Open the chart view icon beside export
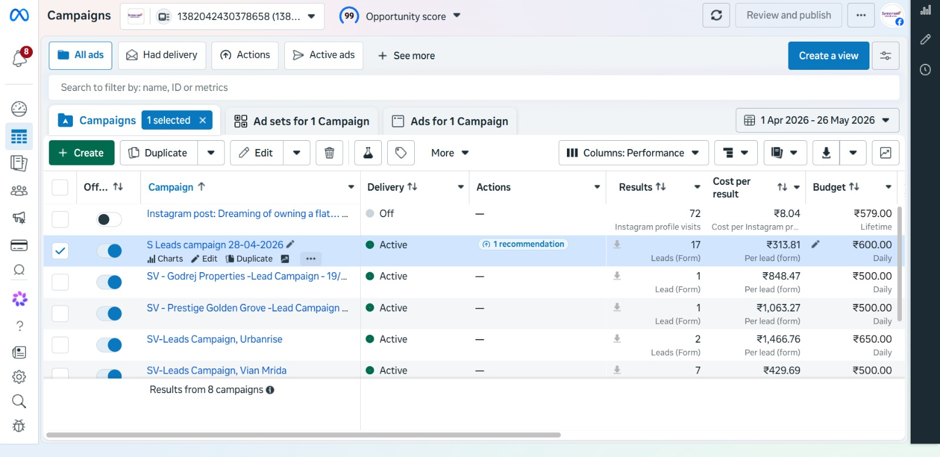This screenshot has width=940, height=457. click(885, 153)
